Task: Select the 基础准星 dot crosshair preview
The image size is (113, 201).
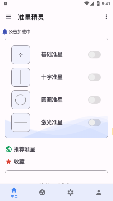Action: pyautogui.click(x=21, y=55)
